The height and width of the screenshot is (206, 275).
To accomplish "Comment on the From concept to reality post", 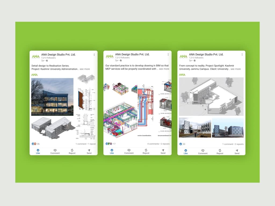I will (203, 152).
